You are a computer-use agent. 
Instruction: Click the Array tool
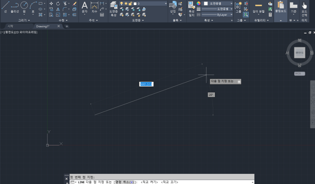(65, 15)
